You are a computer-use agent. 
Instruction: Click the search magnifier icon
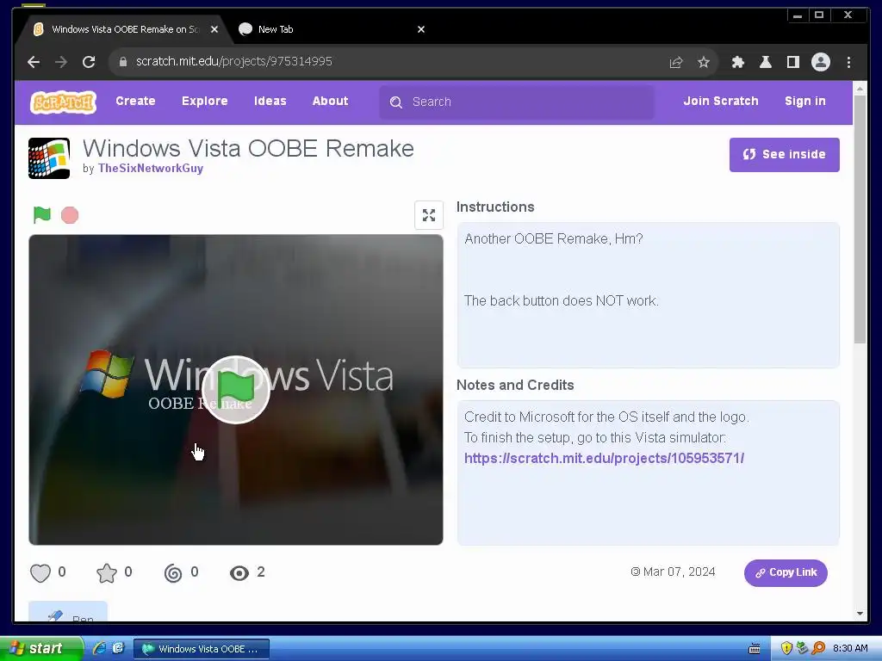tap(396, 102)
